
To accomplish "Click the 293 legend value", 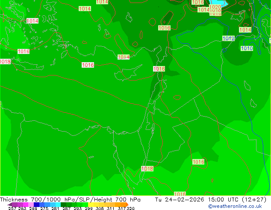I will click(78, 208).
